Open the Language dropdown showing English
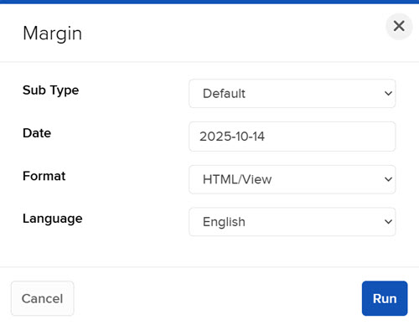Image resolution: width=419 pixels, height=325 pixels. pos(292,222)
